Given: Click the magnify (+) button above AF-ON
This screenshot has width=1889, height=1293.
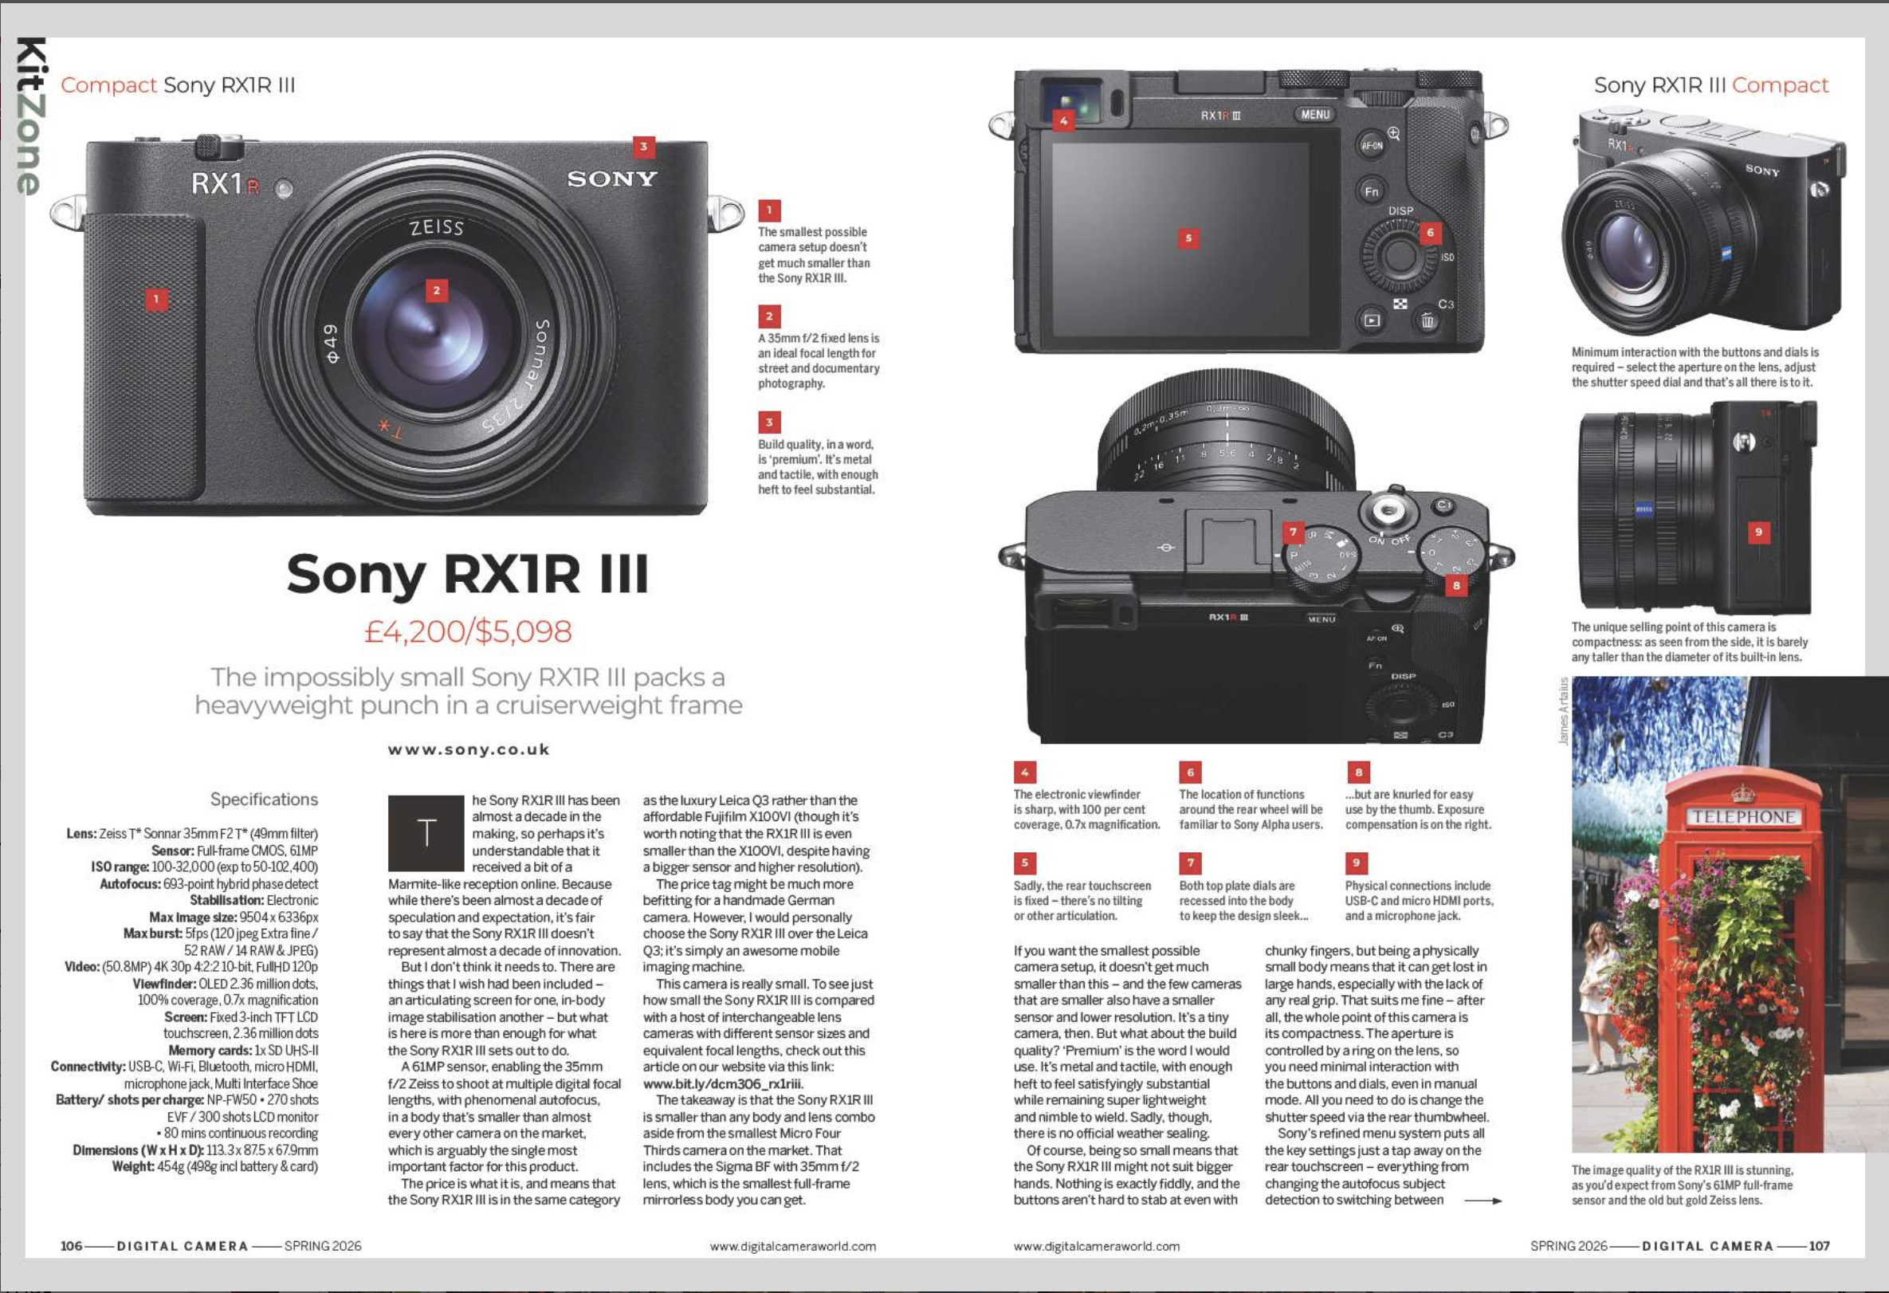Looking at the screenshot, I should [x=1395, y=135].
